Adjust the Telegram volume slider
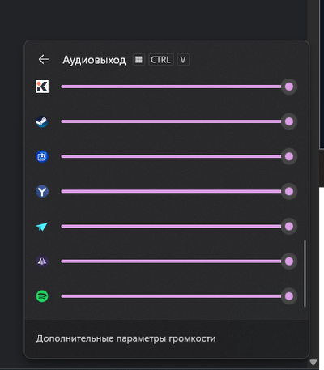324x370 pixels. [171, 226]
